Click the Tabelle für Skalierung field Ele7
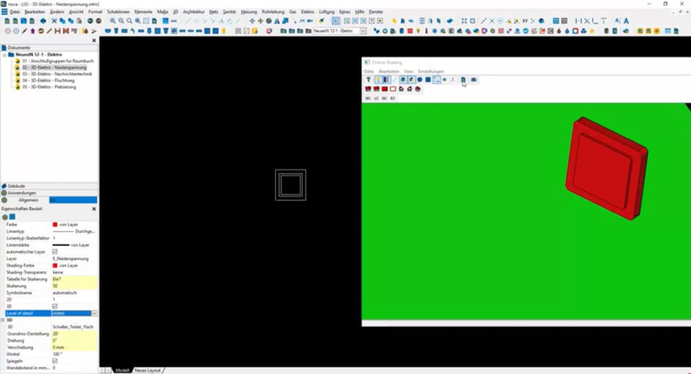The image size is (691, 374). click(74, 279)
